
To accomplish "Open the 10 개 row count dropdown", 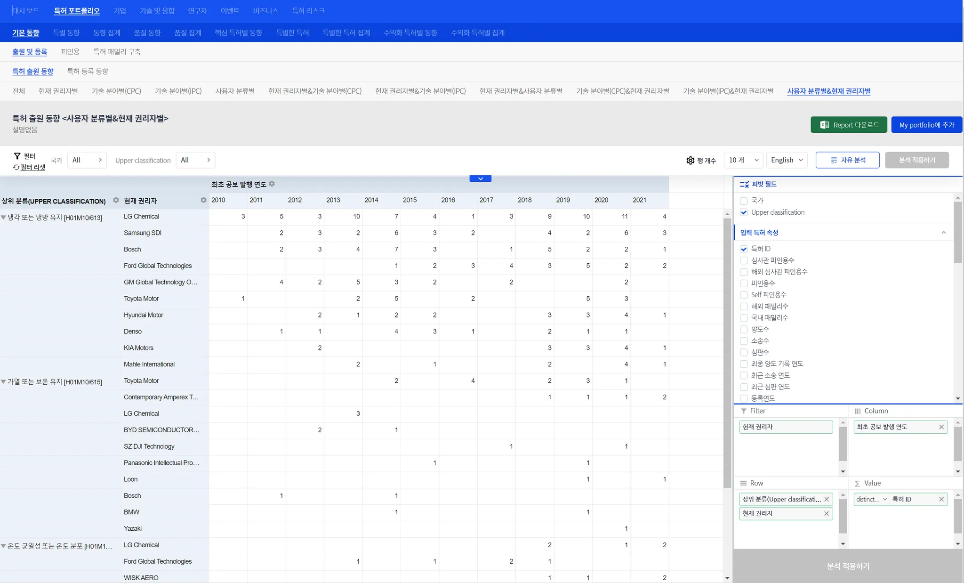I will (x=743, y=160).
